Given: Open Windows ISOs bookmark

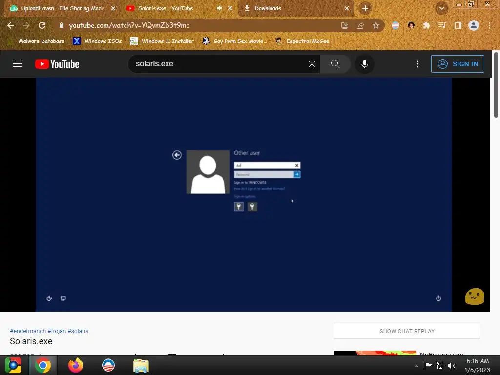Looking at the screenshot, I should [x=98, y=41].
